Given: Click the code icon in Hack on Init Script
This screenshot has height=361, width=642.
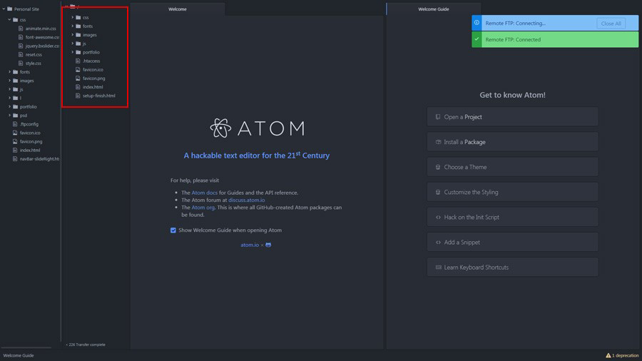Looking at the screenshot, I should (438, 218).
